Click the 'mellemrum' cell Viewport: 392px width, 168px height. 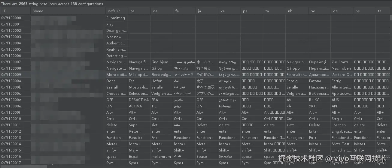click(162, 157)
